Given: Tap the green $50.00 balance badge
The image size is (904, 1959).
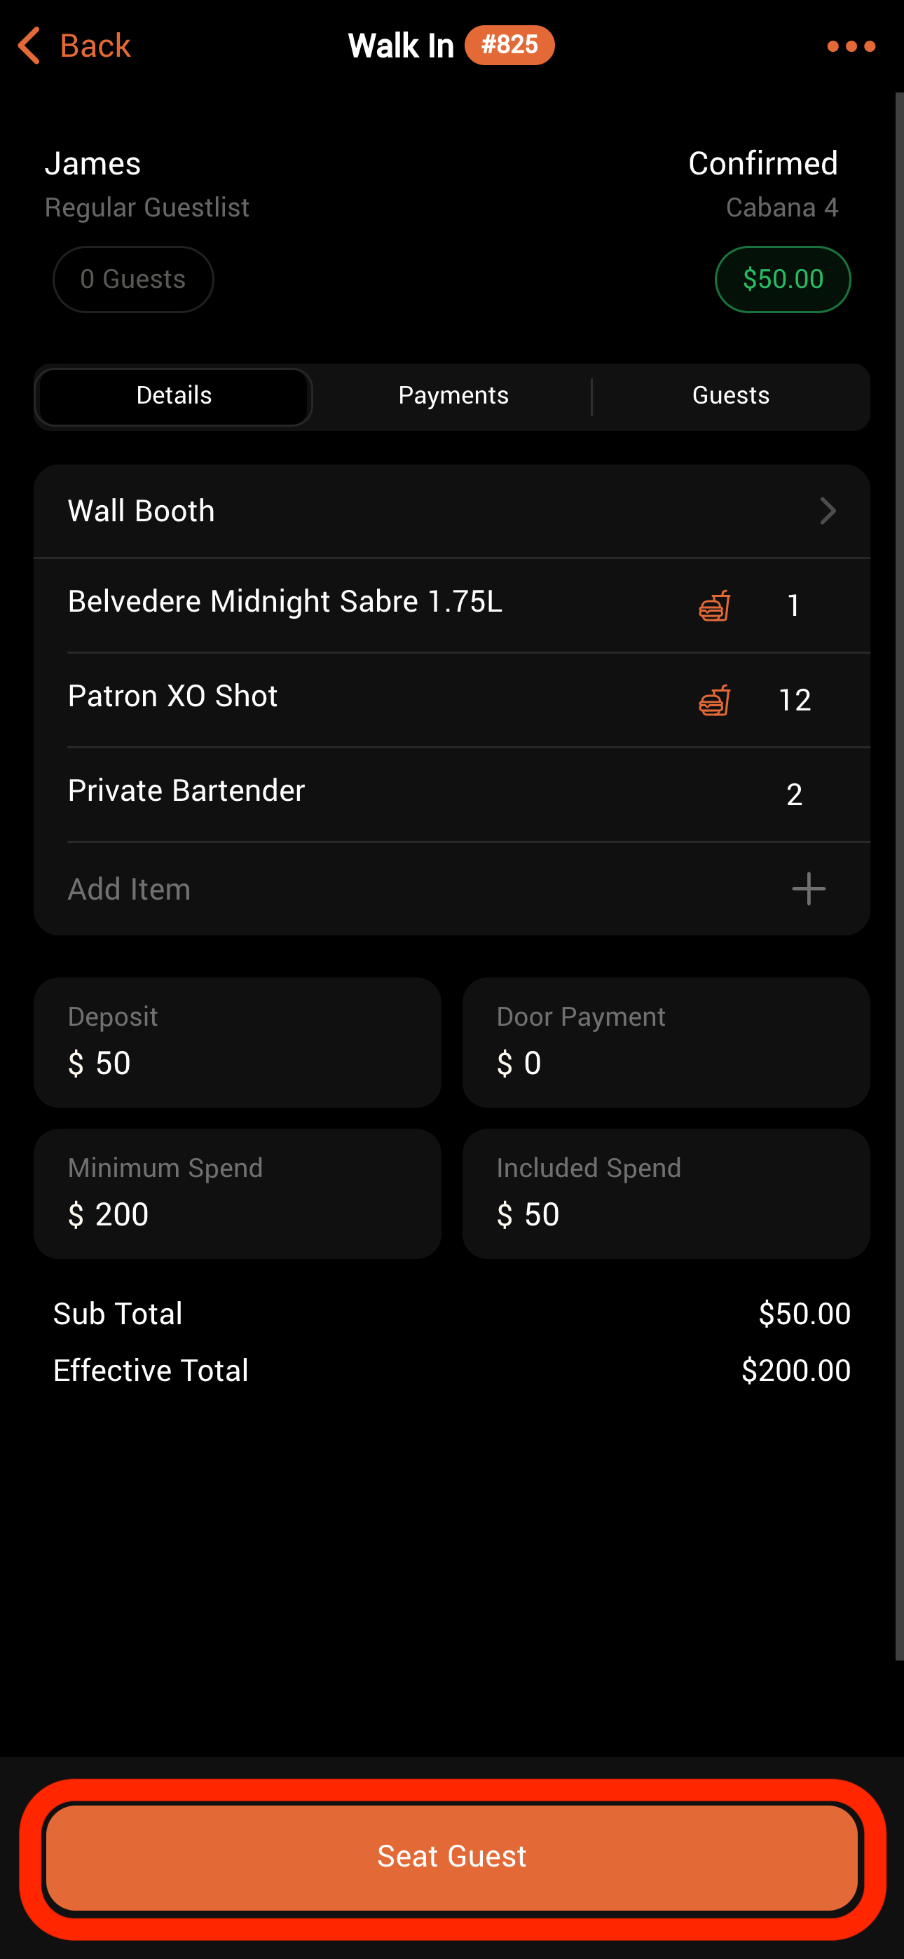Looking at the screenshot, I should tap(782, 279).
